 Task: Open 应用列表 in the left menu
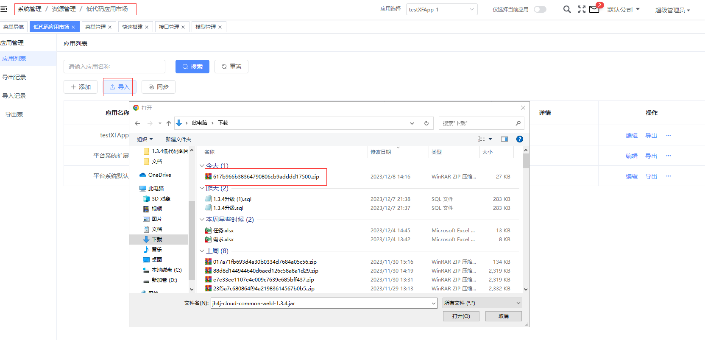tap(28, 59)
